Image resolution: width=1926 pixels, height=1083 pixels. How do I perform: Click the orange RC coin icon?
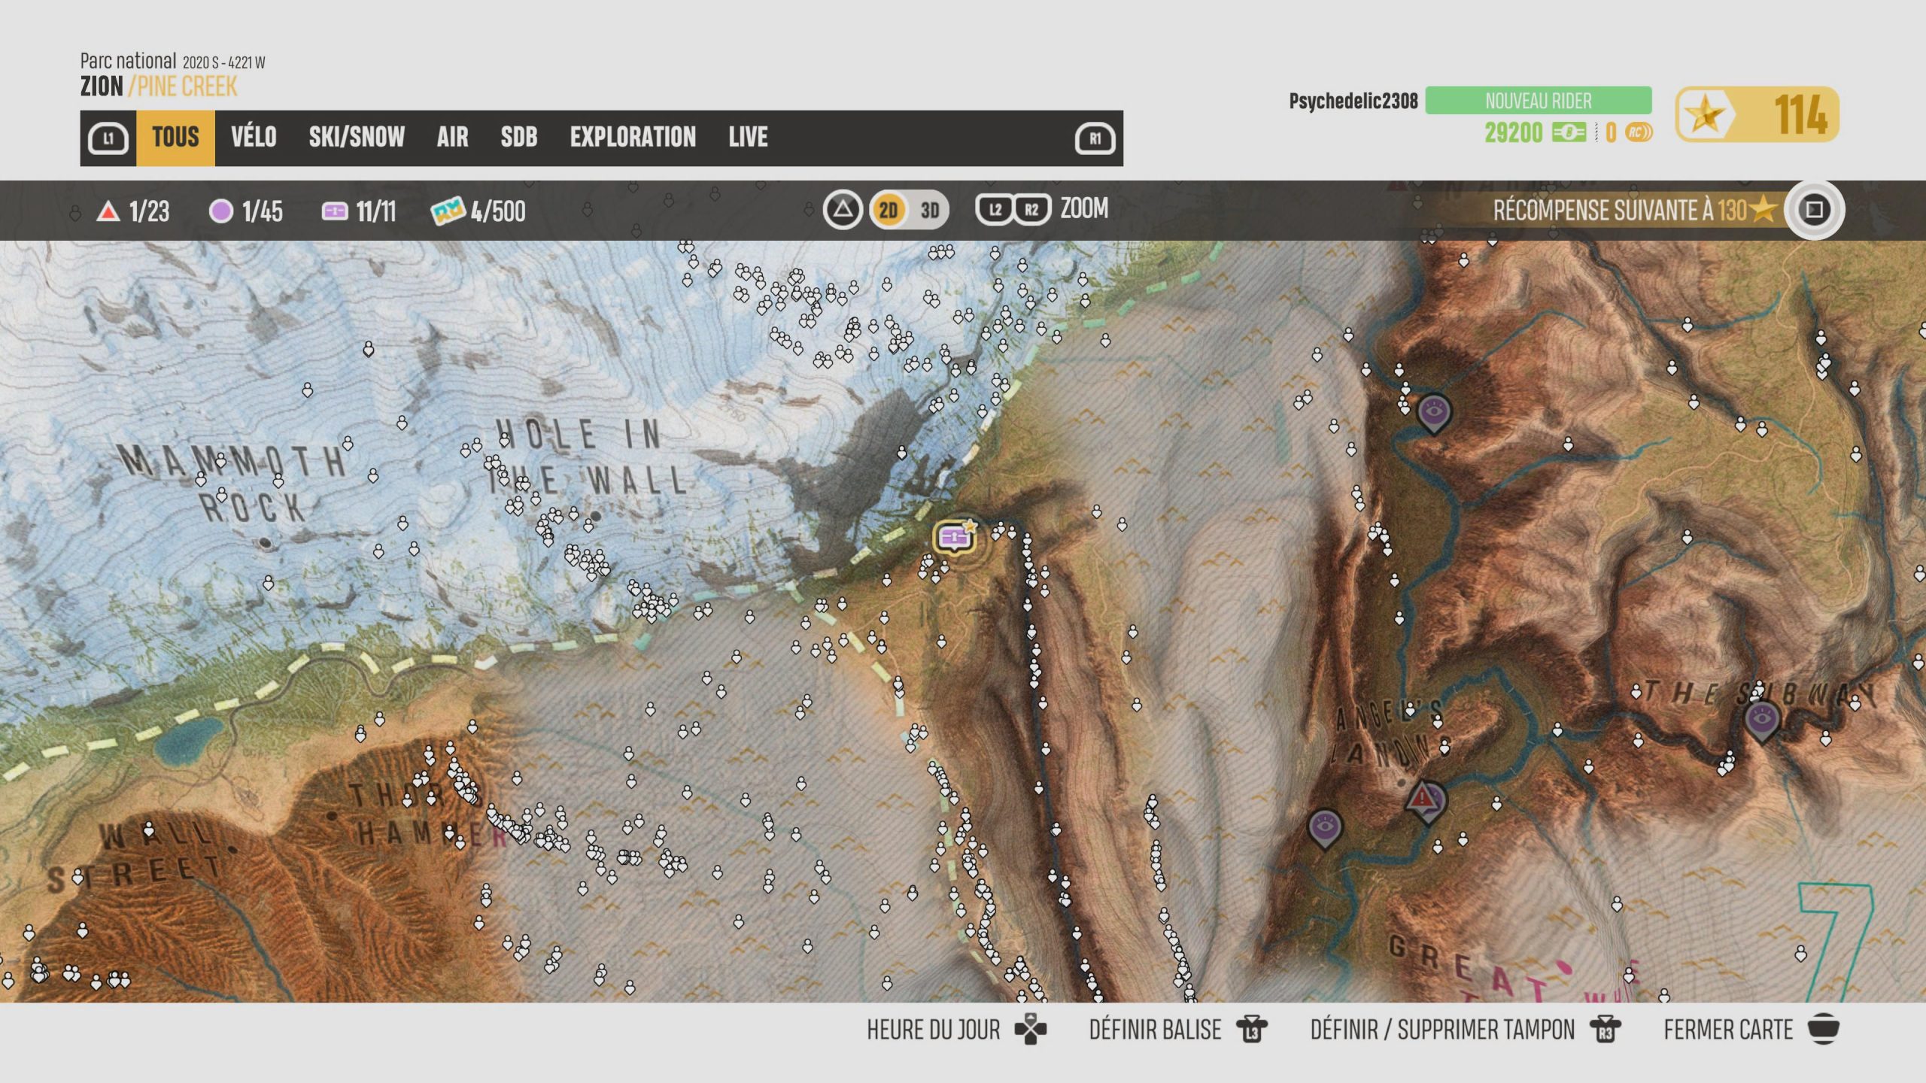tap(1638, 133)
